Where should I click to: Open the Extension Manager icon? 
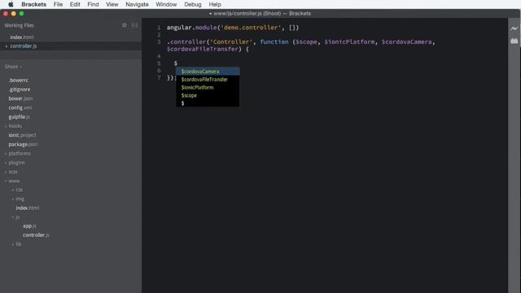pos(514,41)
